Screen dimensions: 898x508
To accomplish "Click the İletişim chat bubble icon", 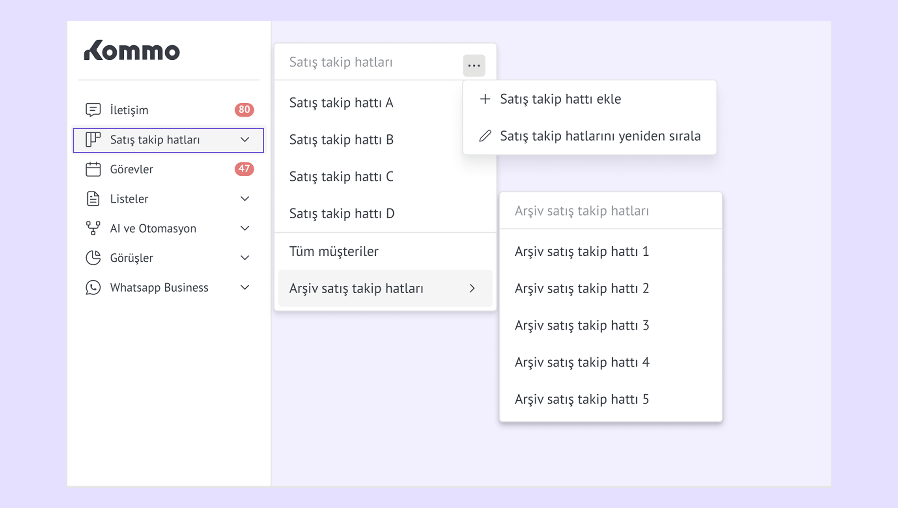I will pos(93,110).
